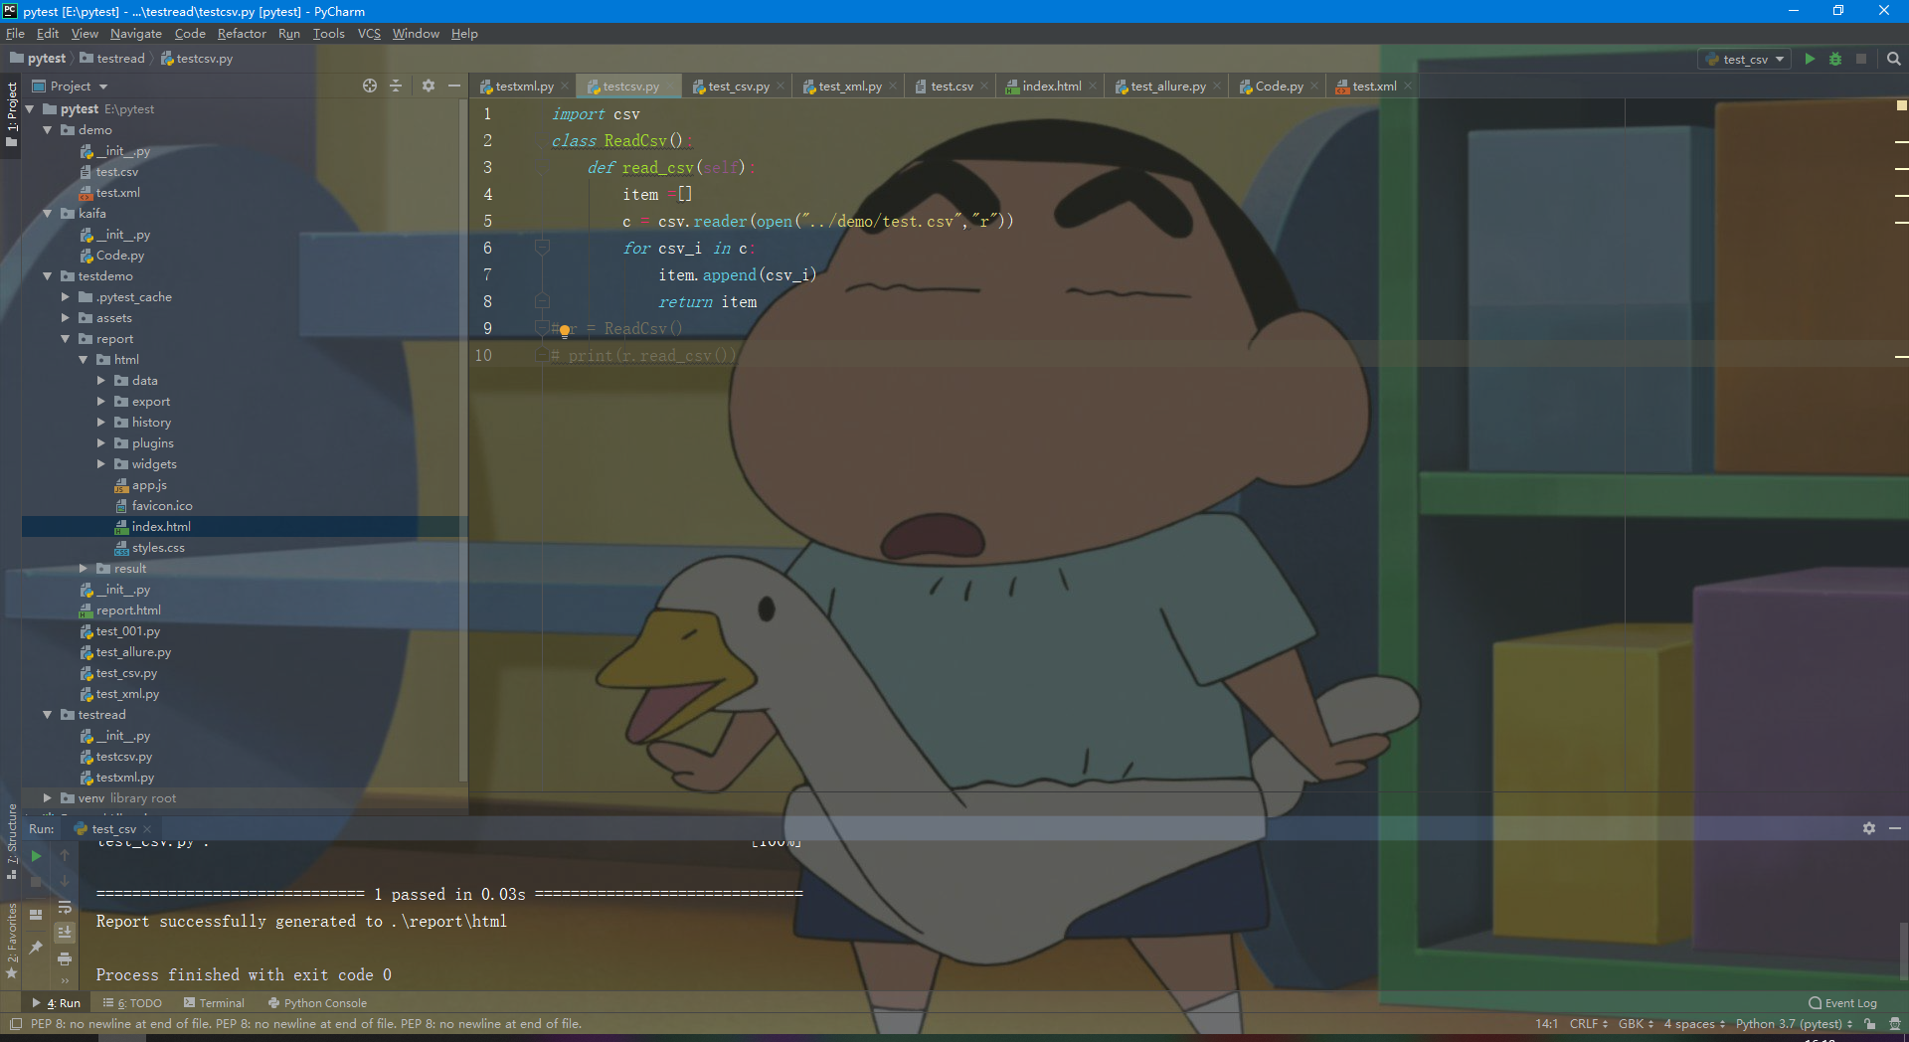Image resolution: width=1909 pixels, height=1042 pixels.
Task: Click the stop button in top toolbar
Action: pos(1861,59)
